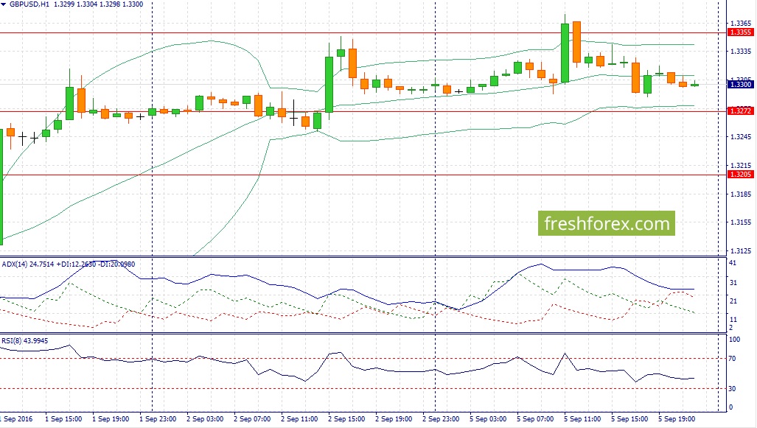Click the 1 Sep 19:00 time label
The height and width of the screenshot is (428, 757).
(111, 419)
